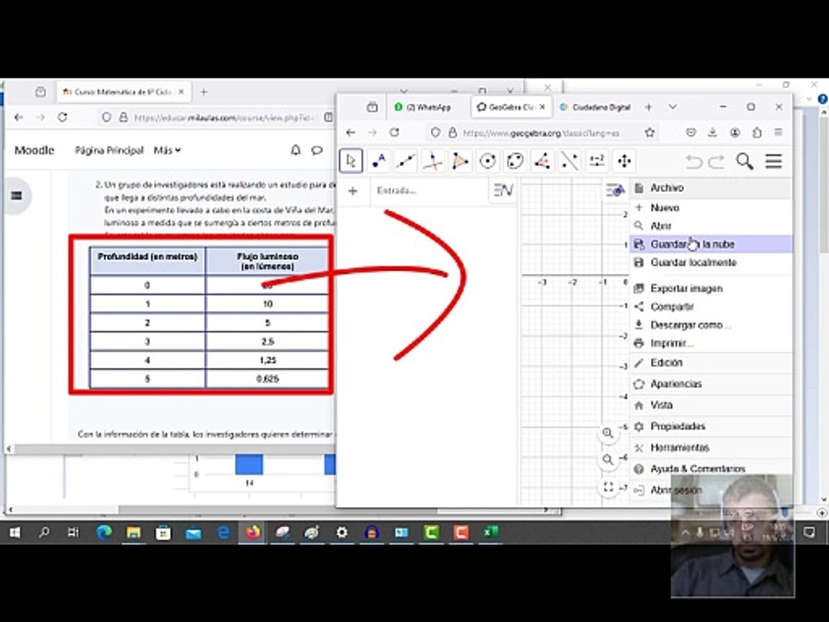
Task: Click GeoGebra Redo arrow
Action: pyautogui.click(x=717, y=162)
